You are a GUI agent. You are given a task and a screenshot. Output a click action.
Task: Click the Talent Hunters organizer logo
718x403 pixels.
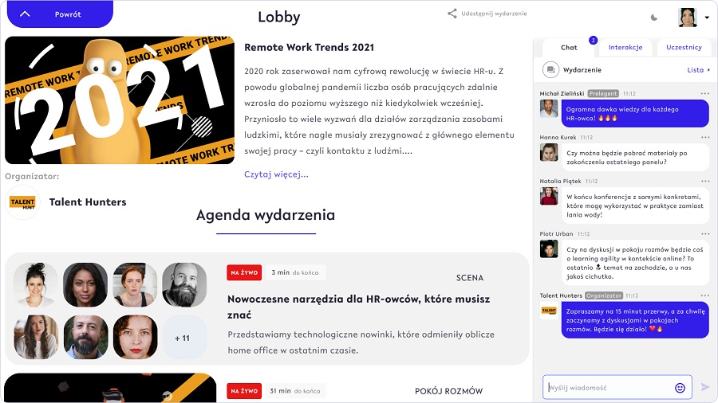22,202
